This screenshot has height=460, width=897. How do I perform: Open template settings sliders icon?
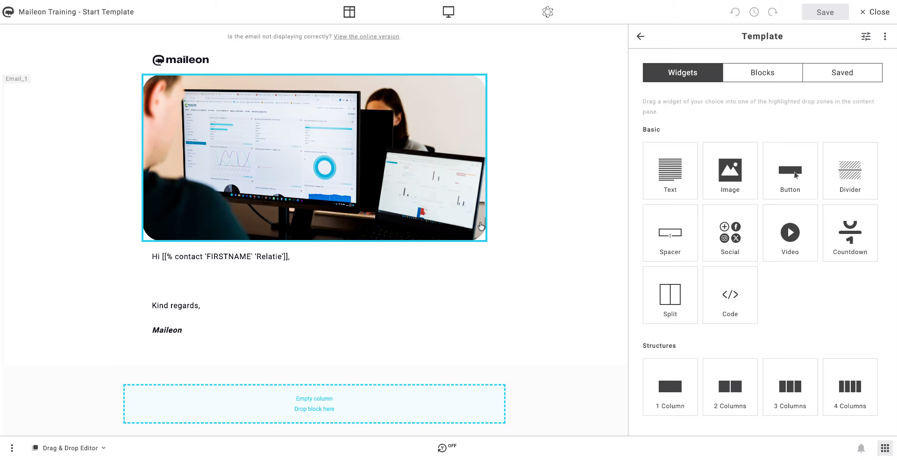pyautogui.click(x=866, y=36)
